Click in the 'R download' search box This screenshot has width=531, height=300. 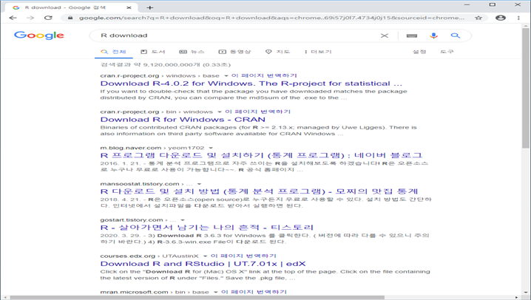pos(237,35)
